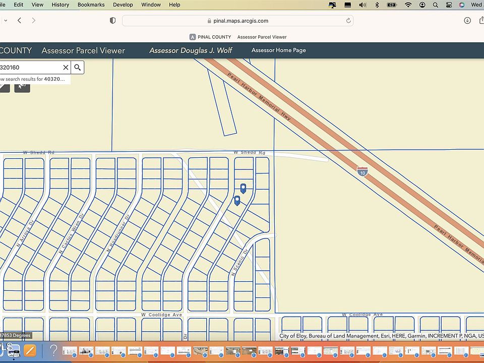Launch Siri from the menu bar
484x363 pixels.
click(462, 5)
